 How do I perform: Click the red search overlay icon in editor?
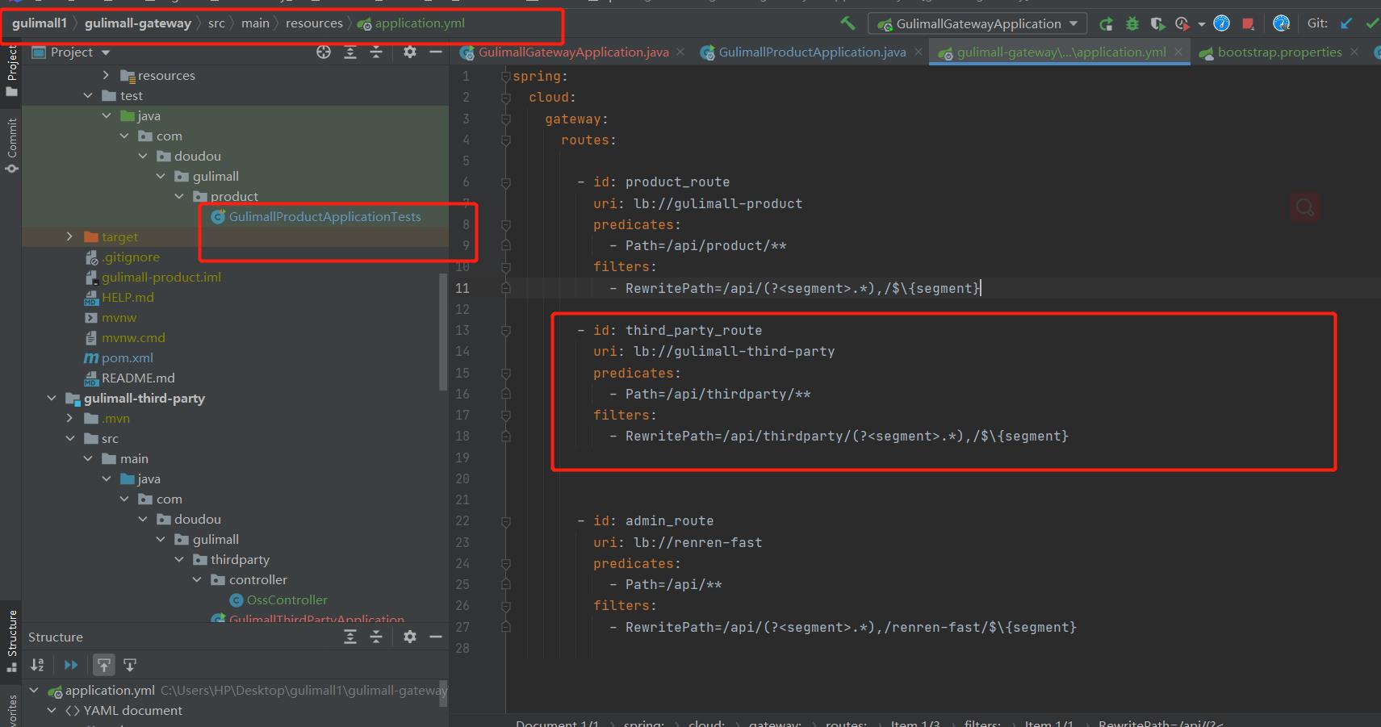[x=1304, y=208]
